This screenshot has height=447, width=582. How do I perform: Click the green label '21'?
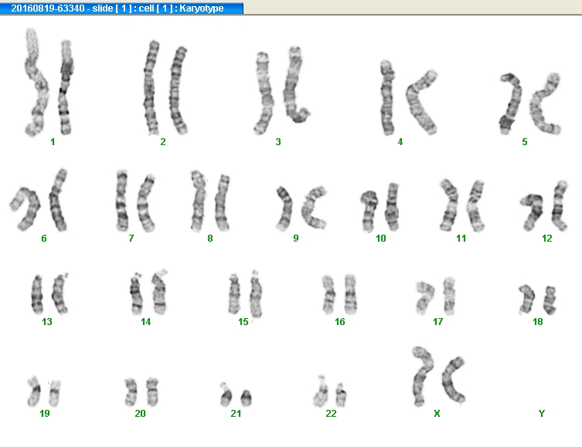[x=236, y=414]
